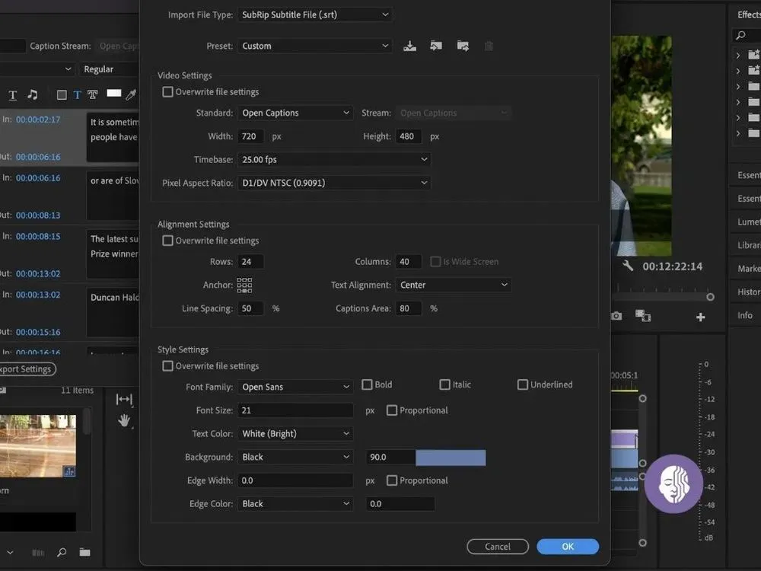Click the automate to sequence bars icon

[x=38, y=553]
